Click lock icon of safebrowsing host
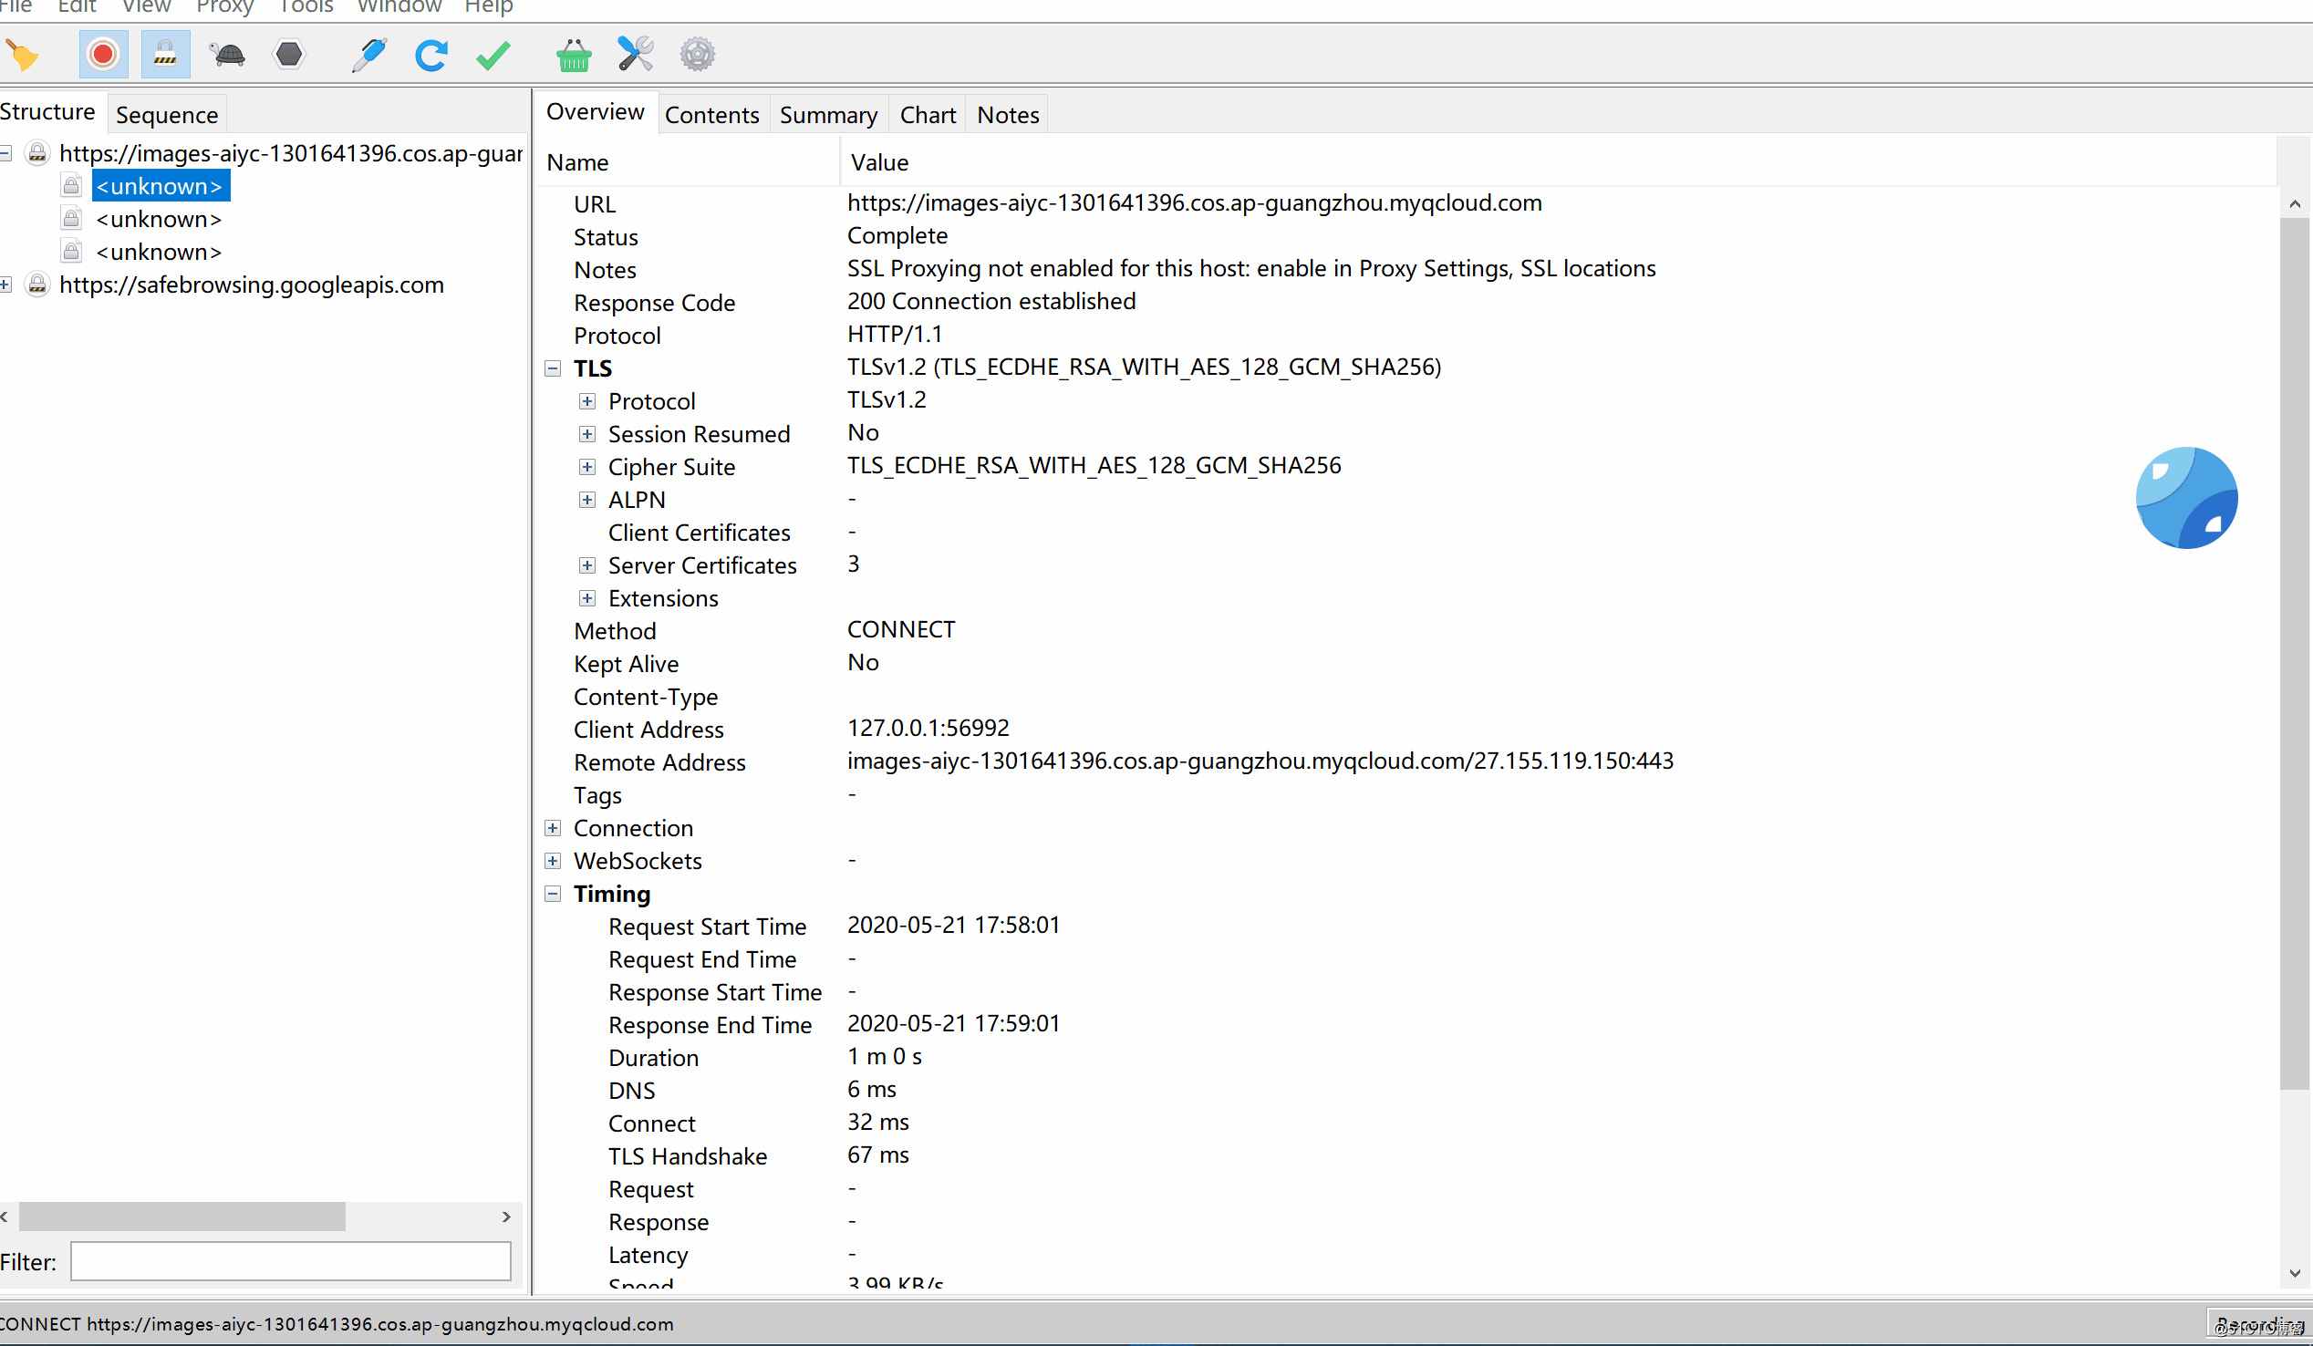Image resolution: width=2313 pixels, height=1346 pixels. (x=36, y=285)
